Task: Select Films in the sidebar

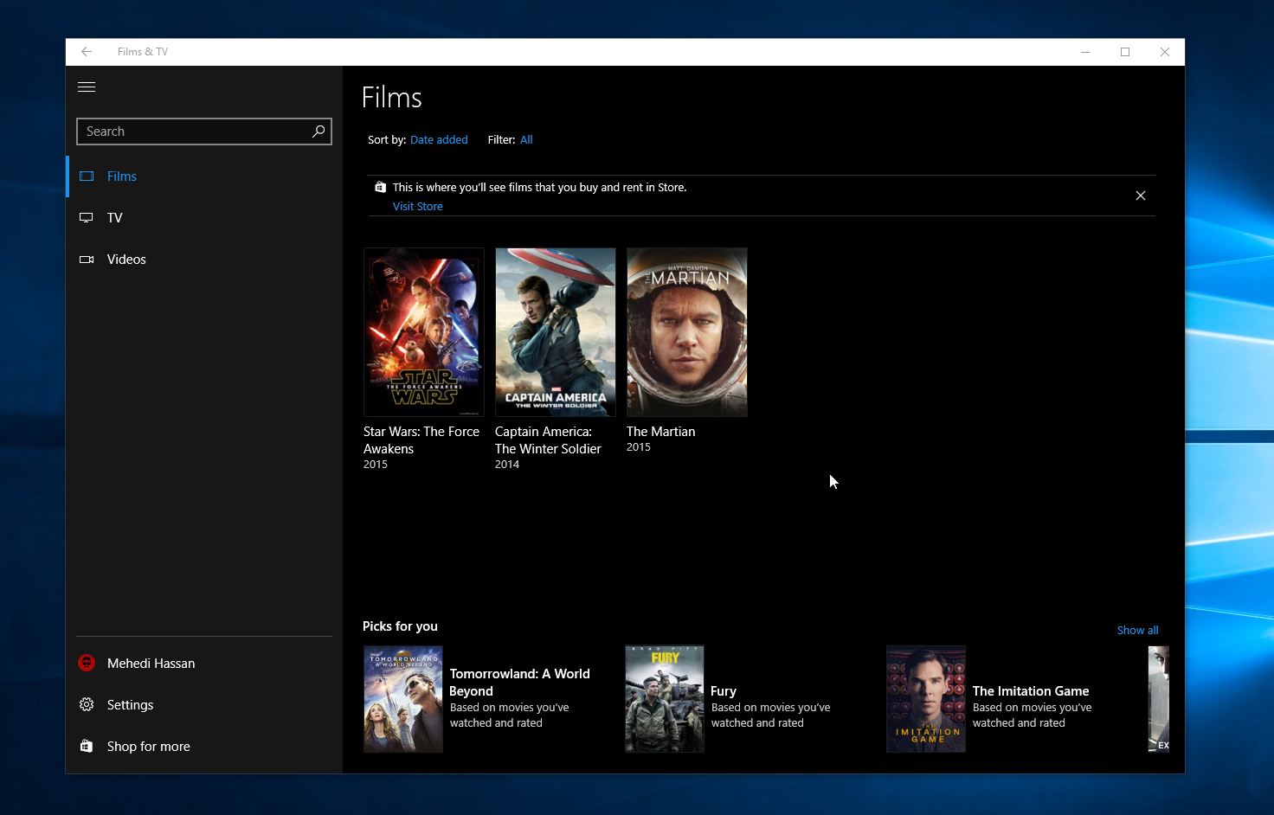Action: pyautogui.click(x=204, y=176)
